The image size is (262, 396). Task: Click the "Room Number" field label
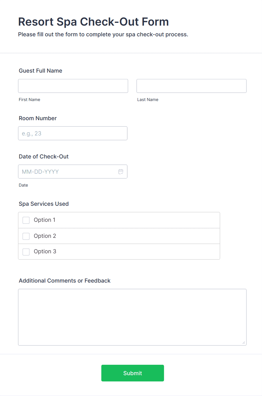click(38, 118)
